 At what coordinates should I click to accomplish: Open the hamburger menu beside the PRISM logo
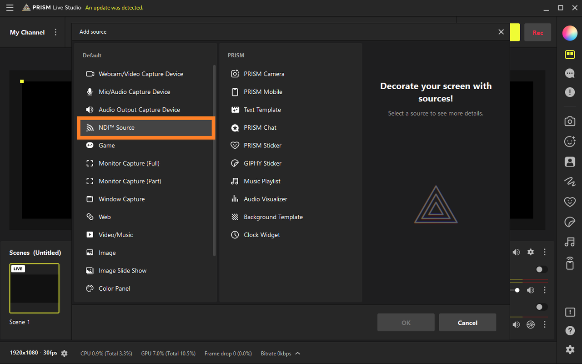pyautogui.click(x=10, y=8)
